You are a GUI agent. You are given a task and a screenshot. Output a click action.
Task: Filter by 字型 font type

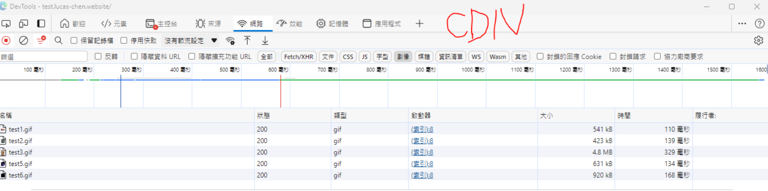pos(382,57)
